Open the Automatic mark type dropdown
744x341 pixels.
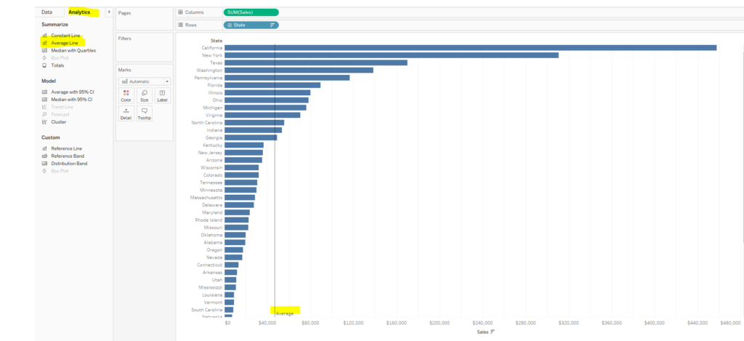click(145, 81)
